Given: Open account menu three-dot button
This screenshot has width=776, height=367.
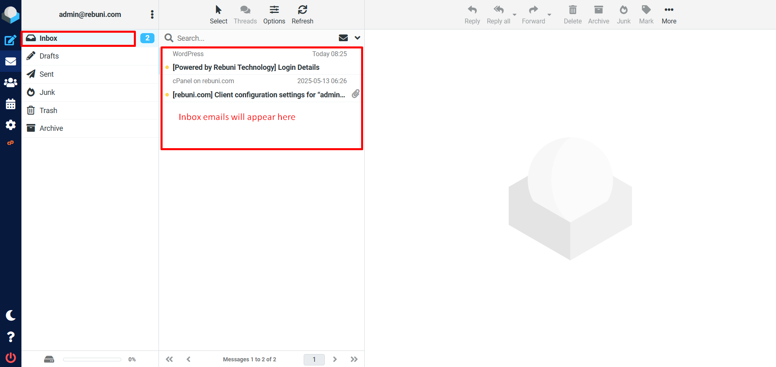Looking at the screenshot, I should pos(152,15).
